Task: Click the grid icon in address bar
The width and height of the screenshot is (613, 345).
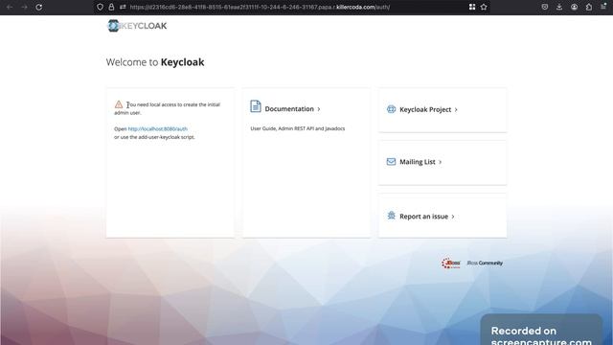Action: (x=472, y=7)
